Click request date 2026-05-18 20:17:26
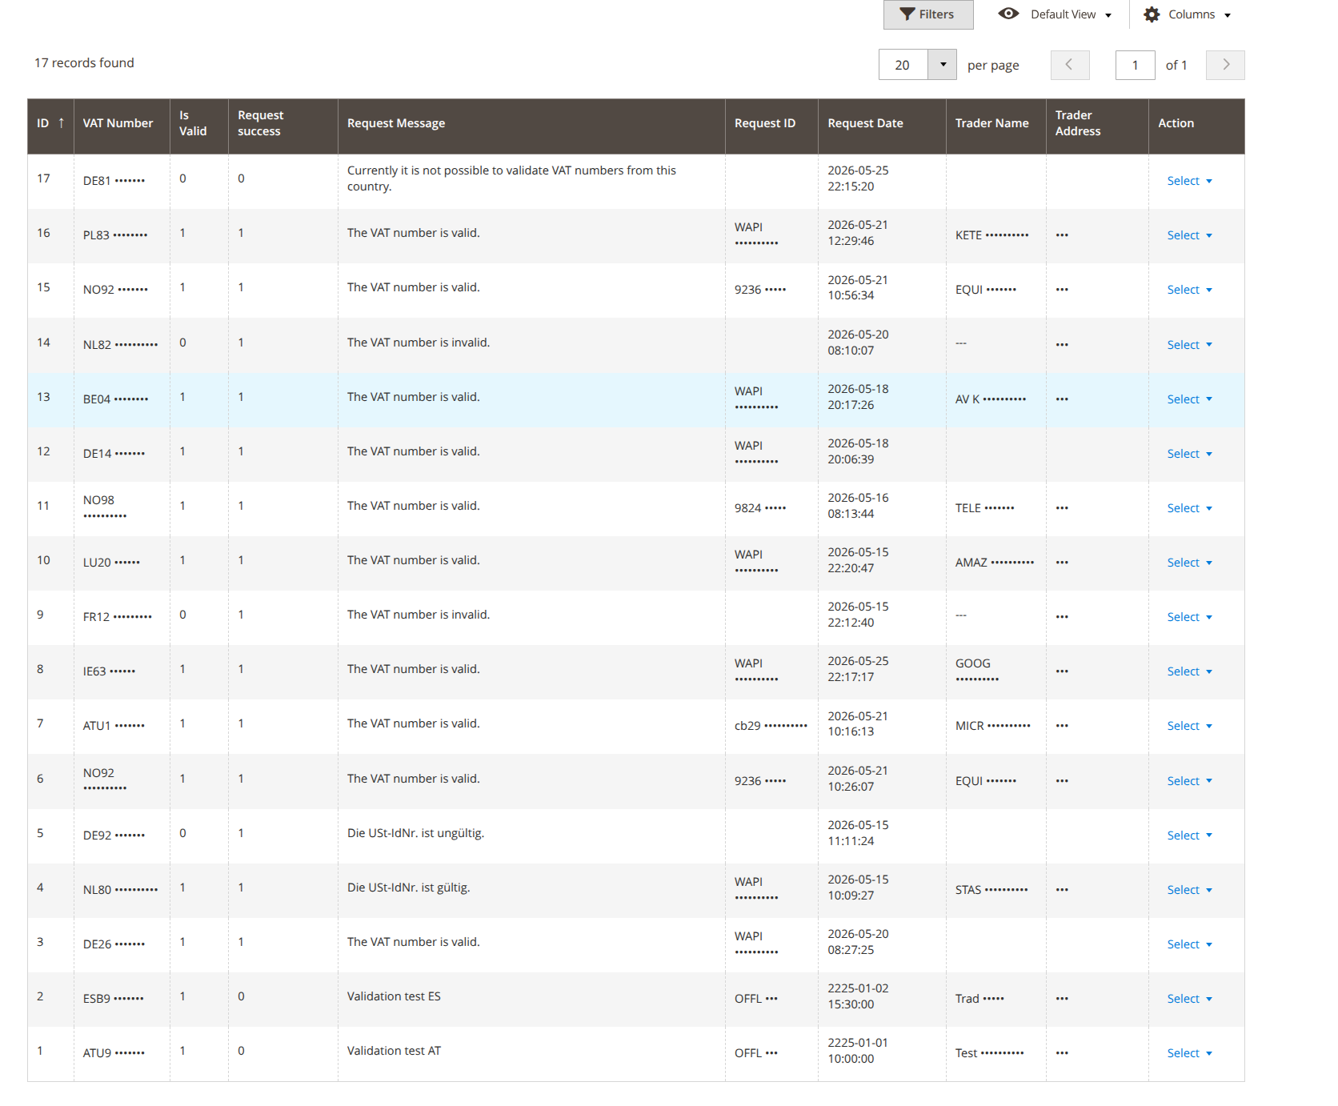Image resolution: width=1338 pixels, height=1106 pixels. click(858, 397)
